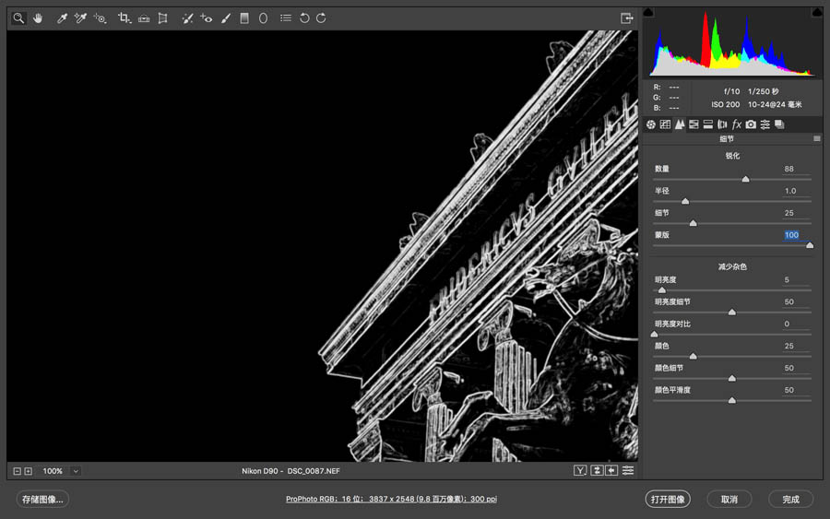
Task: Adjust the 明亮度对比 slider
Action: tap(654, 334)
